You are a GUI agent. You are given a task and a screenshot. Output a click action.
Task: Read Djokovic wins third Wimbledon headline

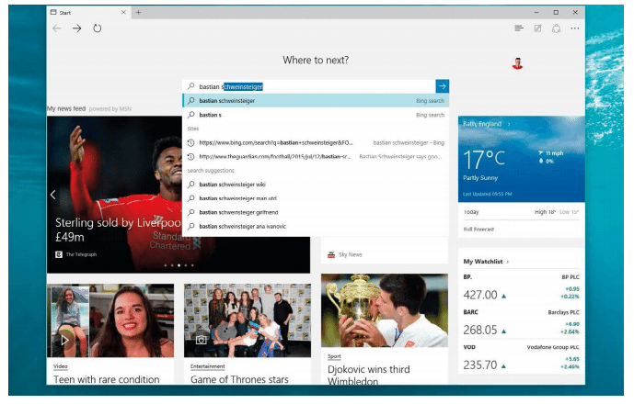click(x=368, y=375)
